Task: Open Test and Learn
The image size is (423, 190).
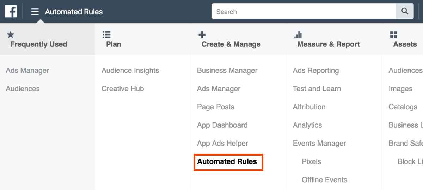Action: [x=317, y=89]
